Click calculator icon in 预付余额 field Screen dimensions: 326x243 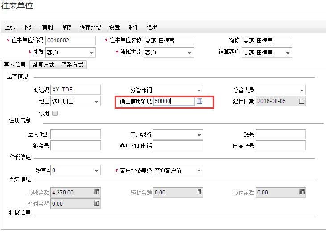click(x=97, y=203)
